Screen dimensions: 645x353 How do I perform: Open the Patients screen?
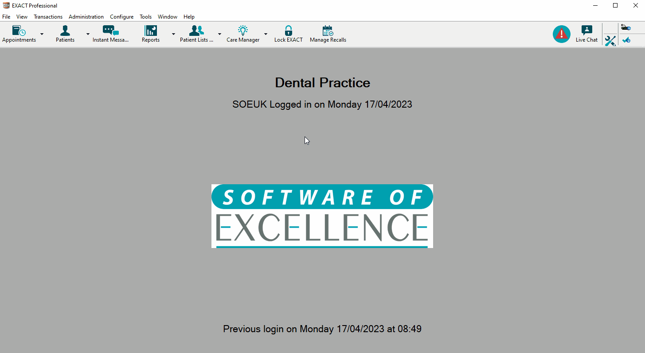[65, 33]
